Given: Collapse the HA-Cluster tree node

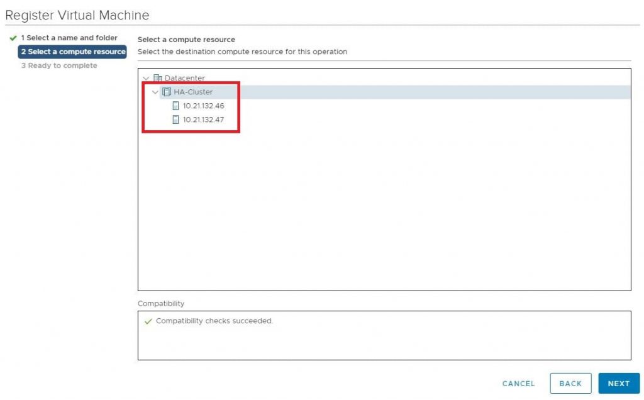Looking at the screenshot, I should 155,92.
